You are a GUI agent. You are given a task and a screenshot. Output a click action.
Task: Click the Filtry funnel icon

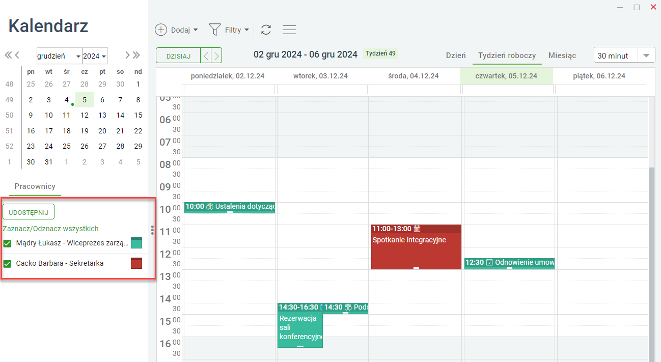pos(215,30)
